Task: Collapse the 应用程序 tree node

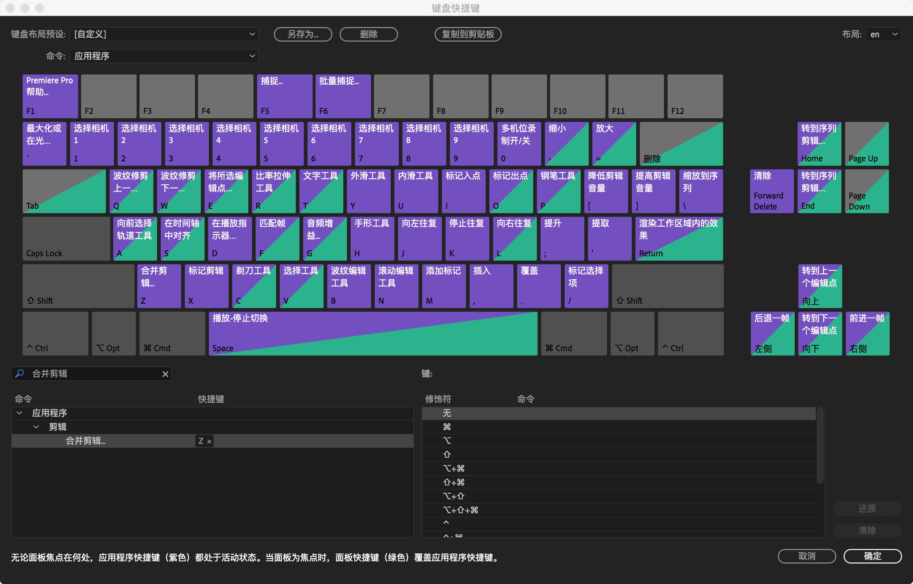Action: [20, 413]
